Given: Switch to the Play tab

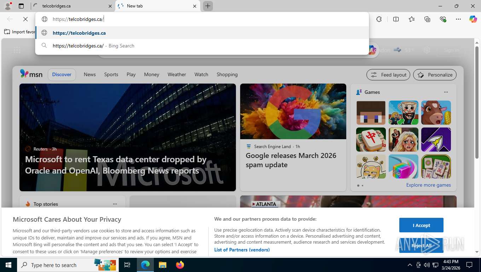Looking at the screenshot, I should [x=131, y=74].
